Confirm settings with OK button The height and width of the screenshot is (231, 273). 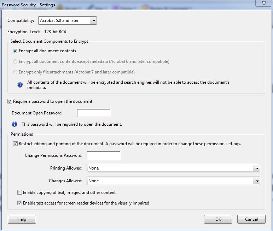218,219
